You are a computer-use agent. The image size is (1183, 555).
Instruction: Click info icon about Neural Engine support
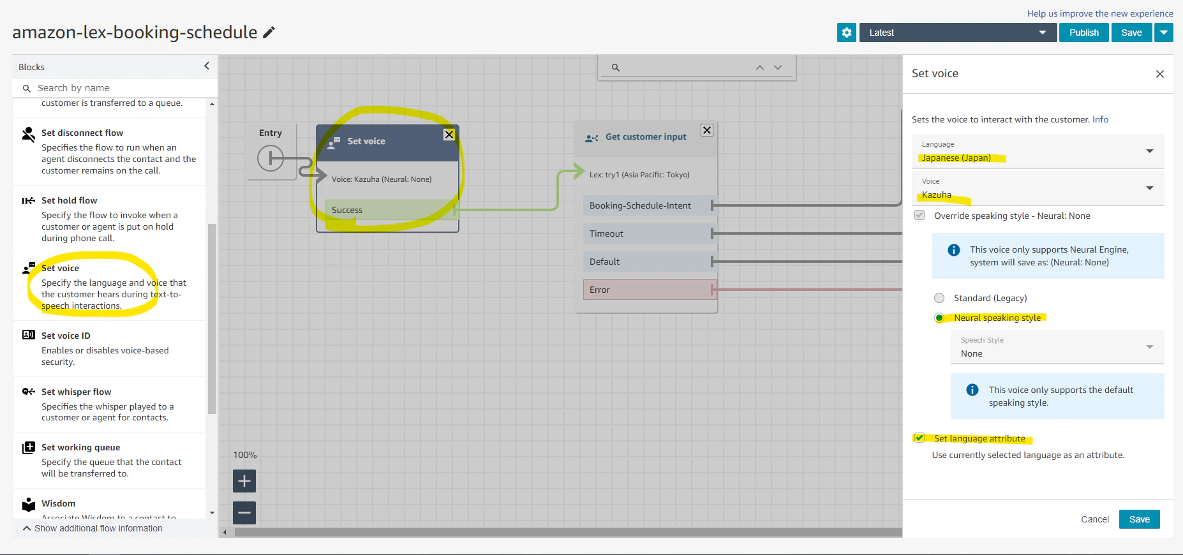click(x=954, y=250)
